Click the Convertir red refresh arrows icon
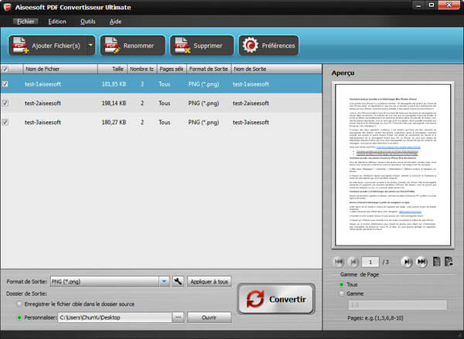The image size is (464, 339). (255, 299)
